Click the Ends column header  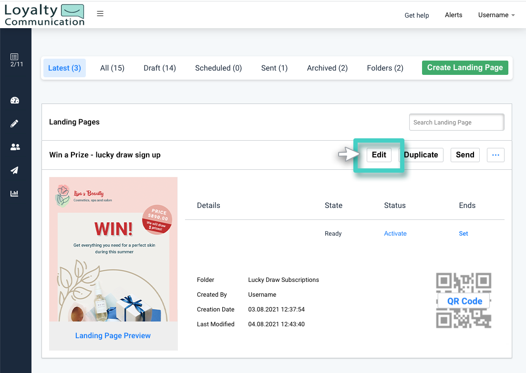tap(467, 205)
